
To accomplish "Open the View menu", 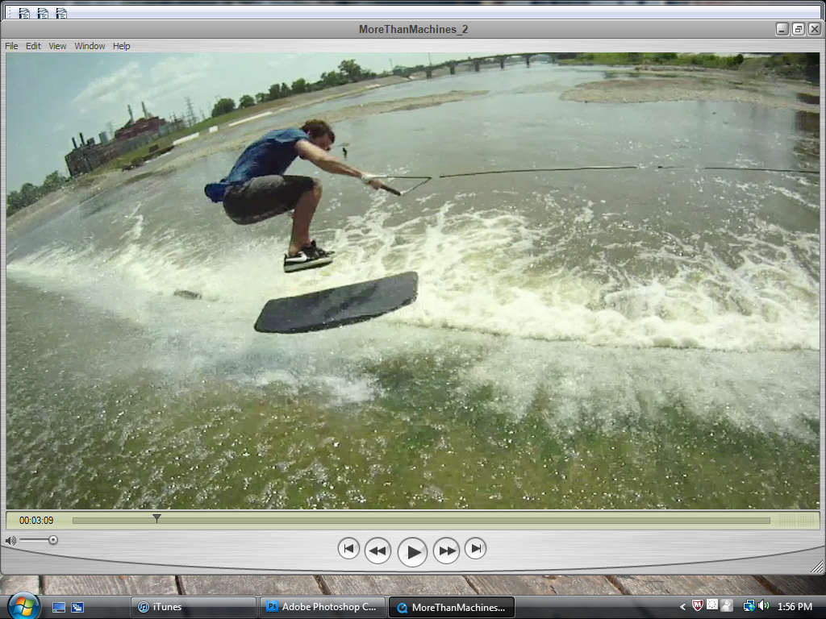I will point(57,46).
